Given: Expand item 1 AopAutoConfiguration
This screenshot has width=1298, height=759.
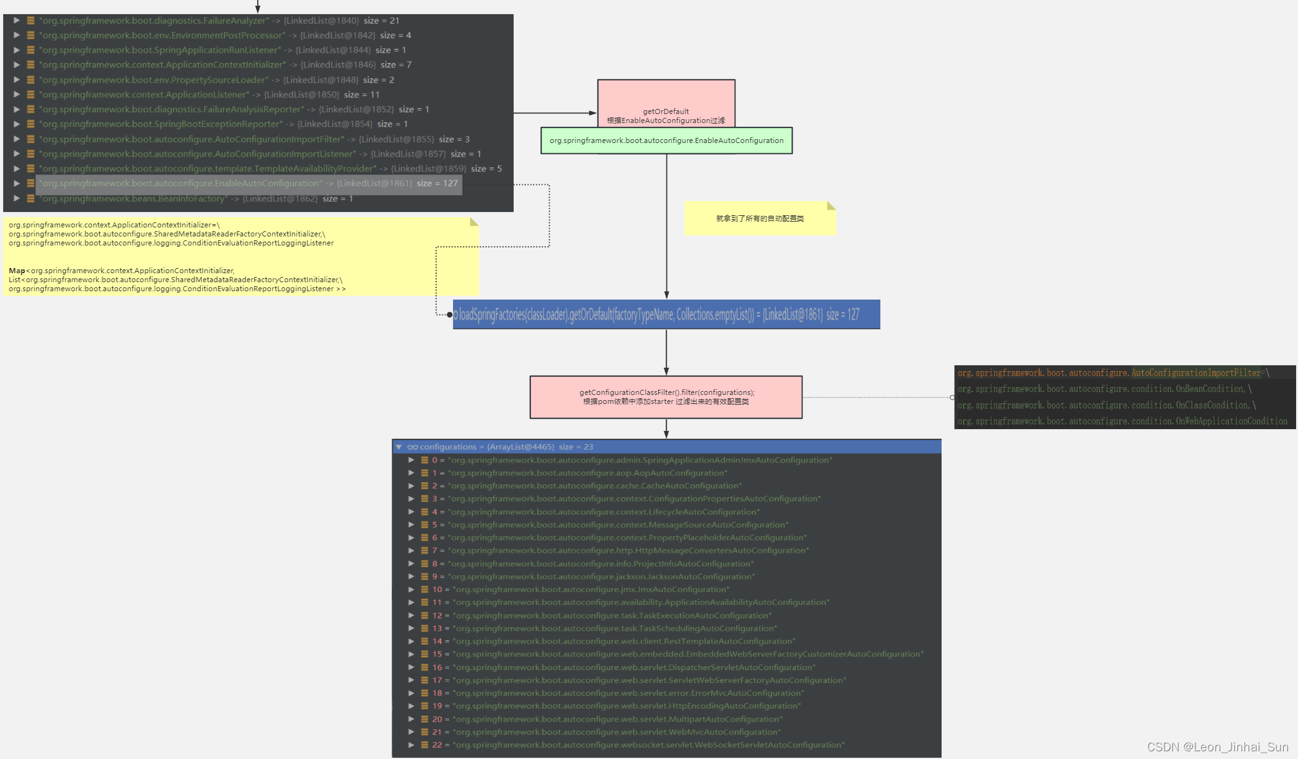Looking at the screenshot, I should (x=412, y=472).
